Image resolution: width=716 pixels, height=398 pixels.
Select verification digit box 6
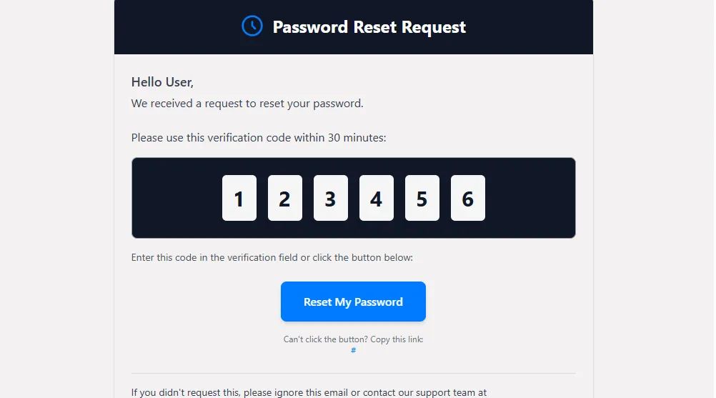point(468,198)
